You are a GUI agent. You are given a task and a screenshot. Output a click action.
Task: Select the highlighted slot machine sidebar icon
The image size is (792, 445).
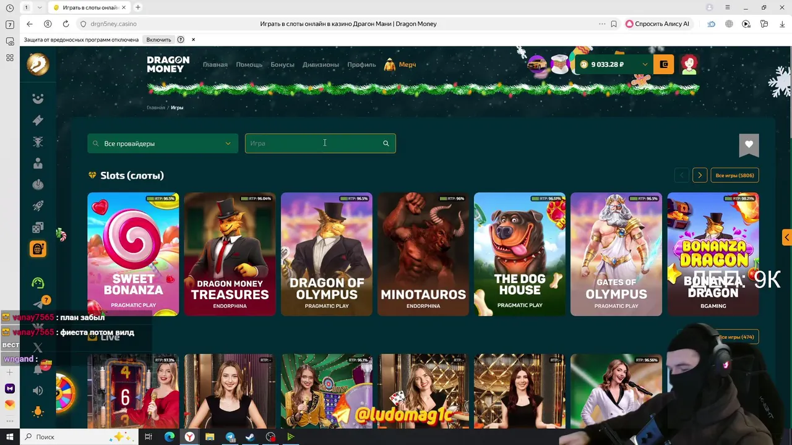38,248
